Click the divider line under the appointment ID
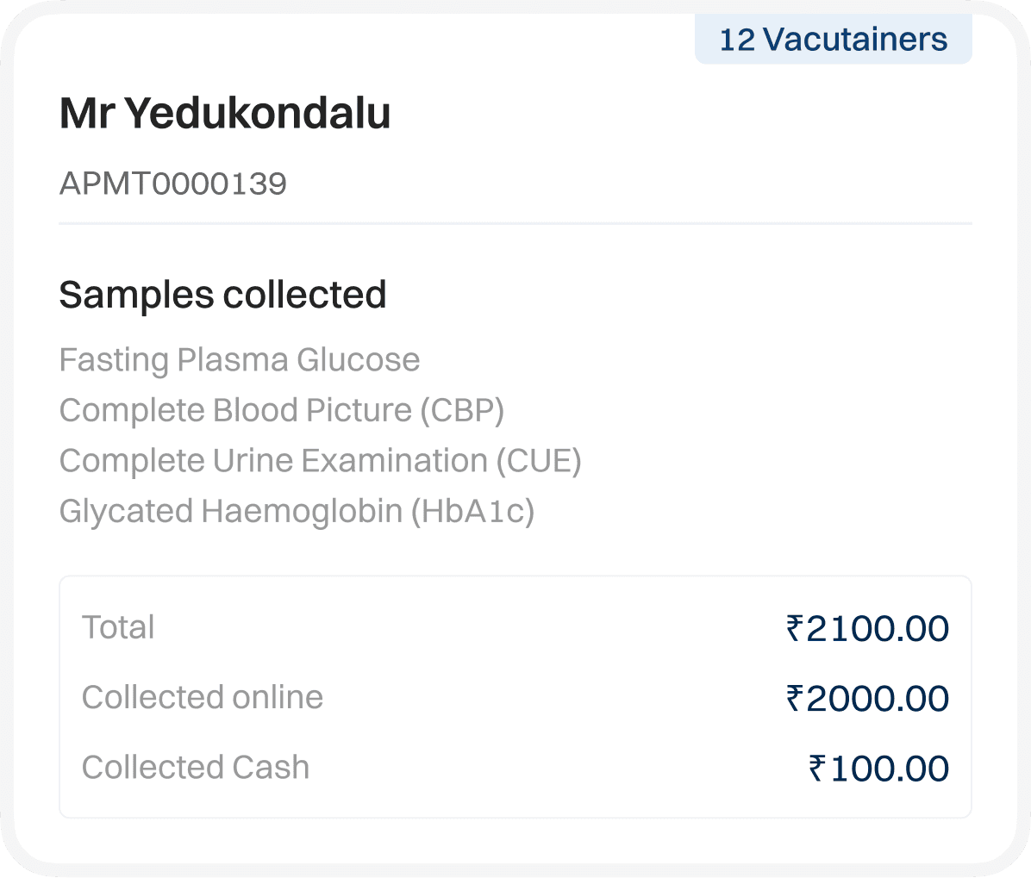The width and height of the screenshot is (1031, 878). click(x=515, y=223)
